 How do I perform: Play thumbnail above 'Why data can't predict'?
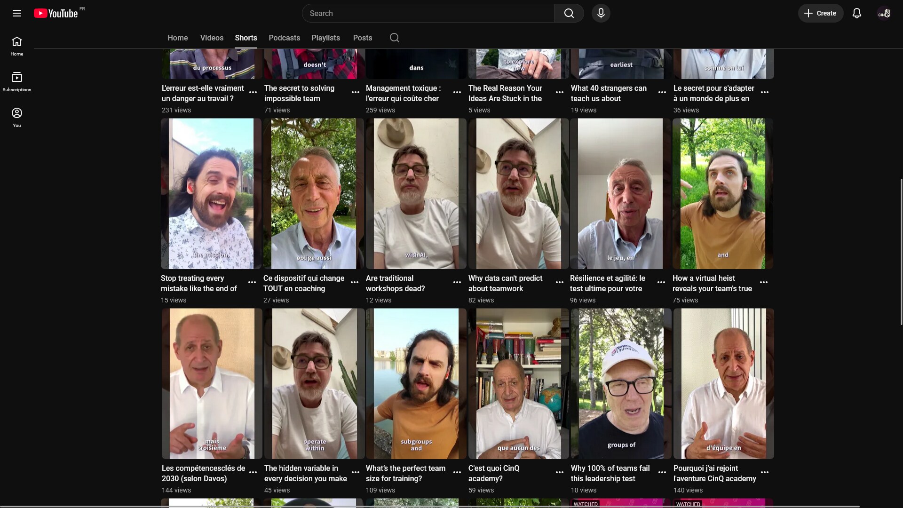[x=519, y=193]
